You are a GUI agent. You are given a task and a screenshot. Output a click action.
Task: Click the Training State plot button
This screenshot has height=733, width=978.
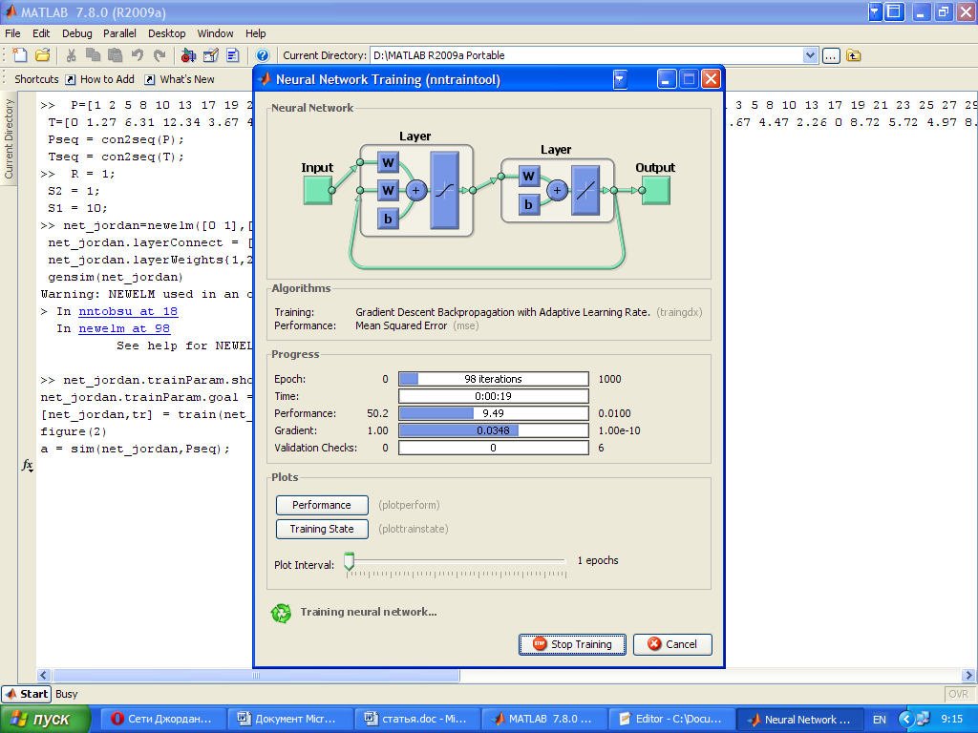click(x=322, y=529)
